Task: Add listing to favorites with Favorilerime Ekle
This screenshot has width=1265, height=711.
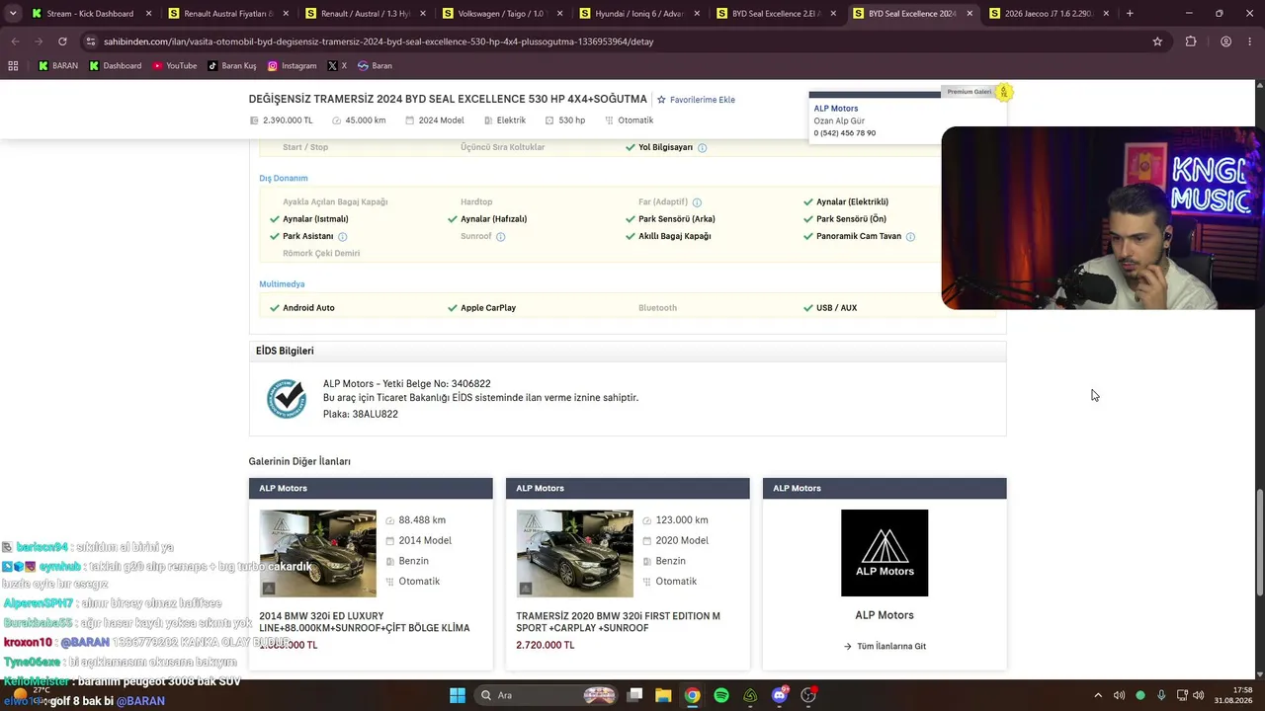Action: [x=696, y=100]
